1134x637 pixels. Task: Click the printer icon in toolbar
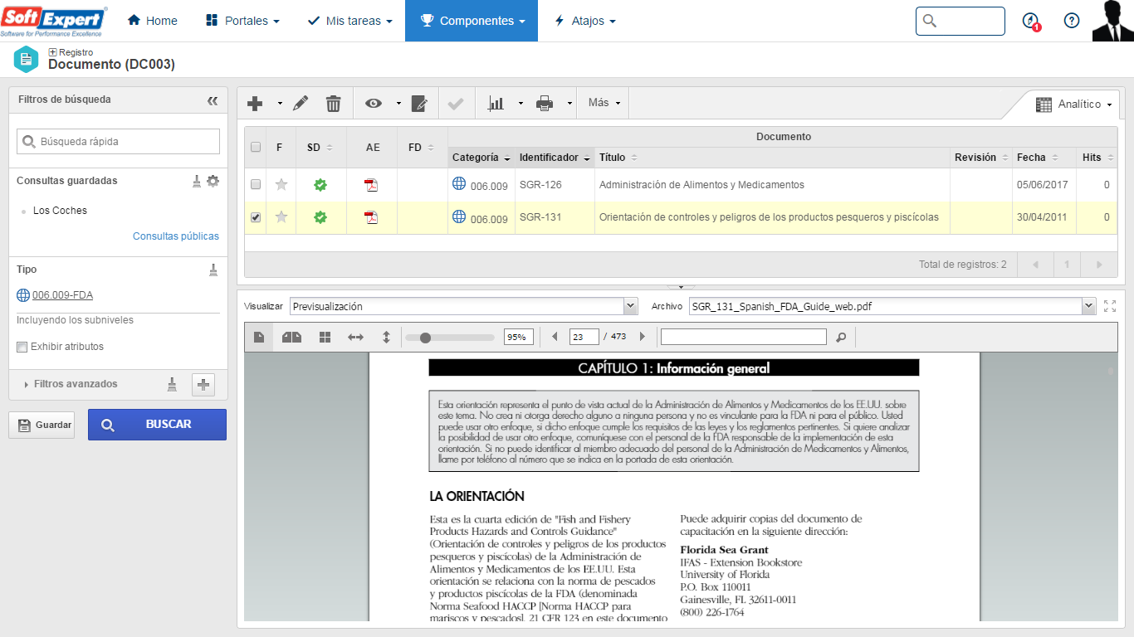click(x=545, y=104)
